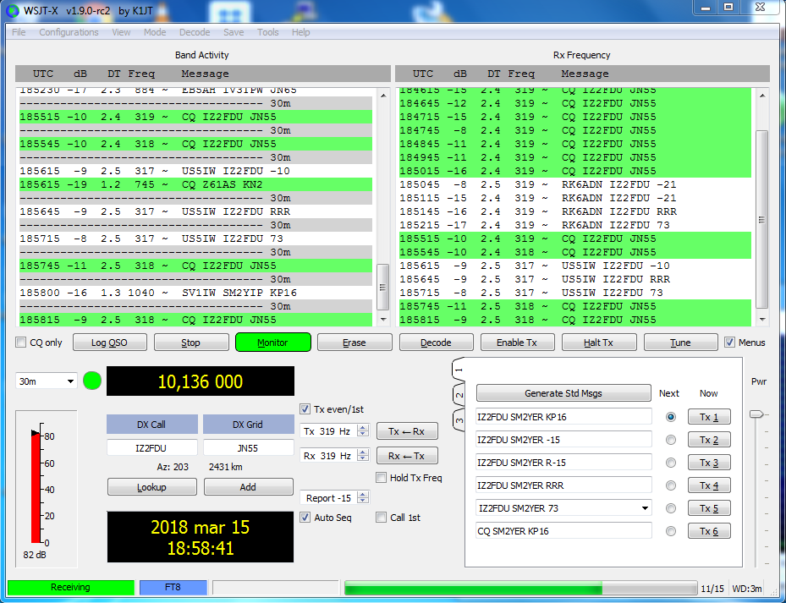This screenshot has width=786, height=603.
Task: Expand the Tx 5 message dropdown arrow
Action: tap(646, 508)
